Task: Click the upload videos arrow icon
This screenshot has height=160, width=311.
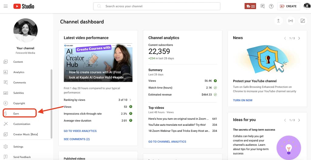Action: click(278, 21)
